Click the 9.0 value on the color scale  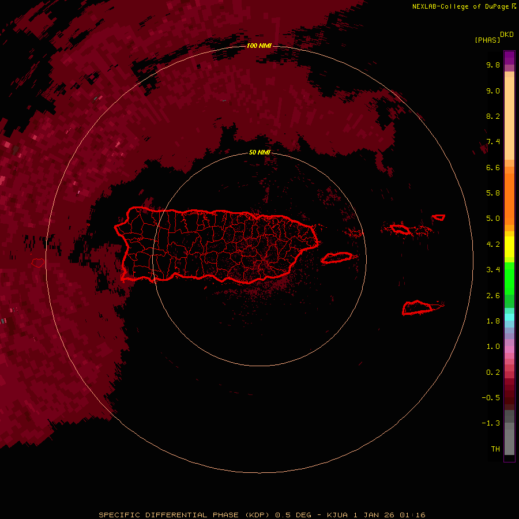coord(493,91)
